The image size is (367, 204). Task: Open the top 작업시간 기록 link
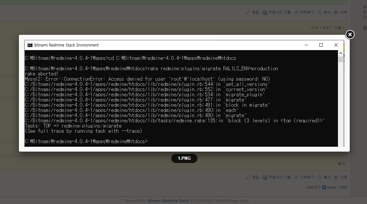[x=280, y=12]
